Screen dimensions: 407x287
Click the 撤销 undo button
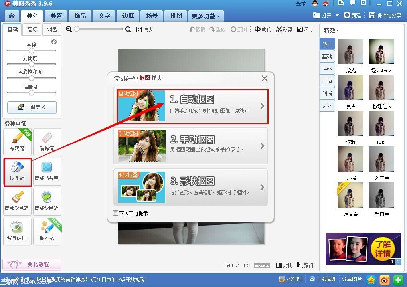pyautogui.click(x=197, y=30)
